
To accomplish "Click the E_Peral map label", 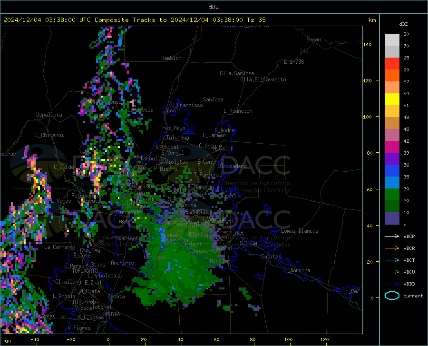I will coord(74,266).
